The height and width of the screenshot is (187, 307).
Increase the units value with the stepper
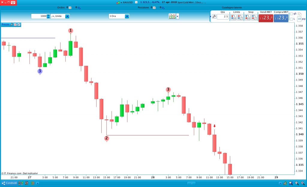pyautogui.click(x=48, y=15)
